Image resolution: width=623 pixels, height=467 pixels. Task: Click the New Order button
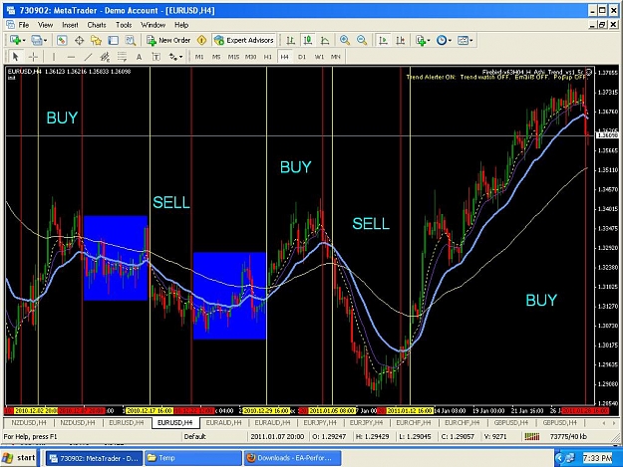(x=168, y=40)
